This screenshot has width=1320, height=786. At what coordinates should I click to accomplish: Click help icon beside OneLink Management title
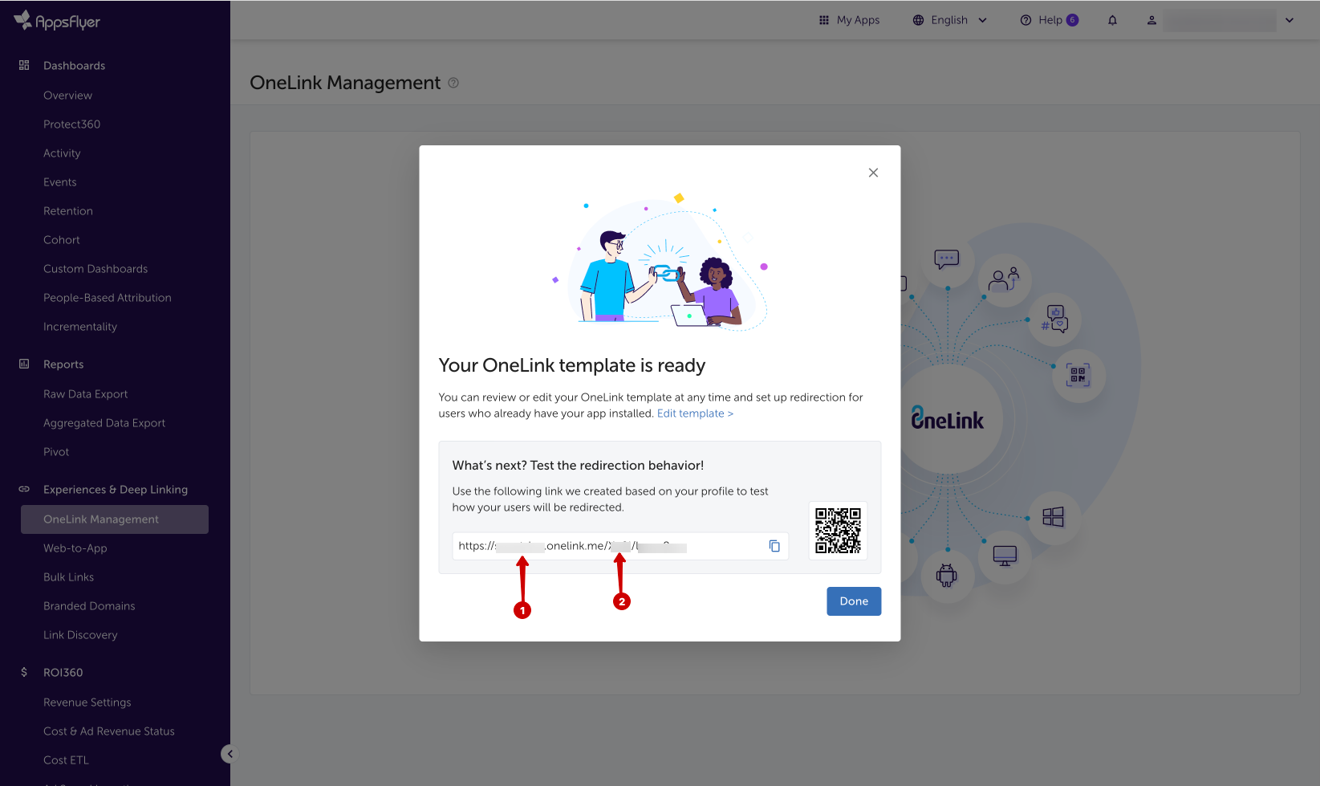click(453, 83)
